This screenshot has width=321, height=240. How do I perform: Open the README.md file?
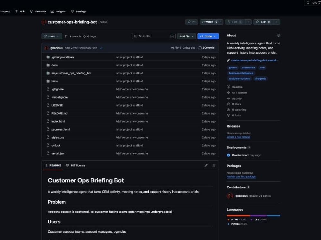pos(59,113)
